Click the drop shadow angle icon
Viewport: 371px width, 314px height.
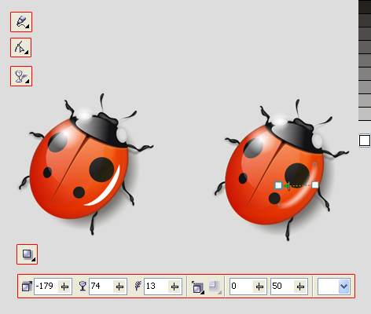pos(27,287)
